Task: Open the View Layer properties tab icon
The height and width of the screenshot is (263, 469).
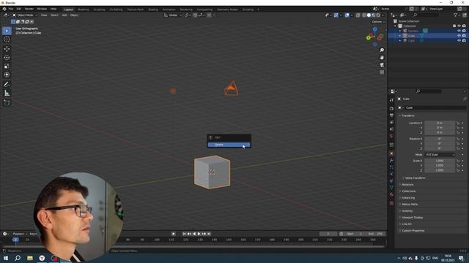Action: pyautogui.click(x=391, y=122)
